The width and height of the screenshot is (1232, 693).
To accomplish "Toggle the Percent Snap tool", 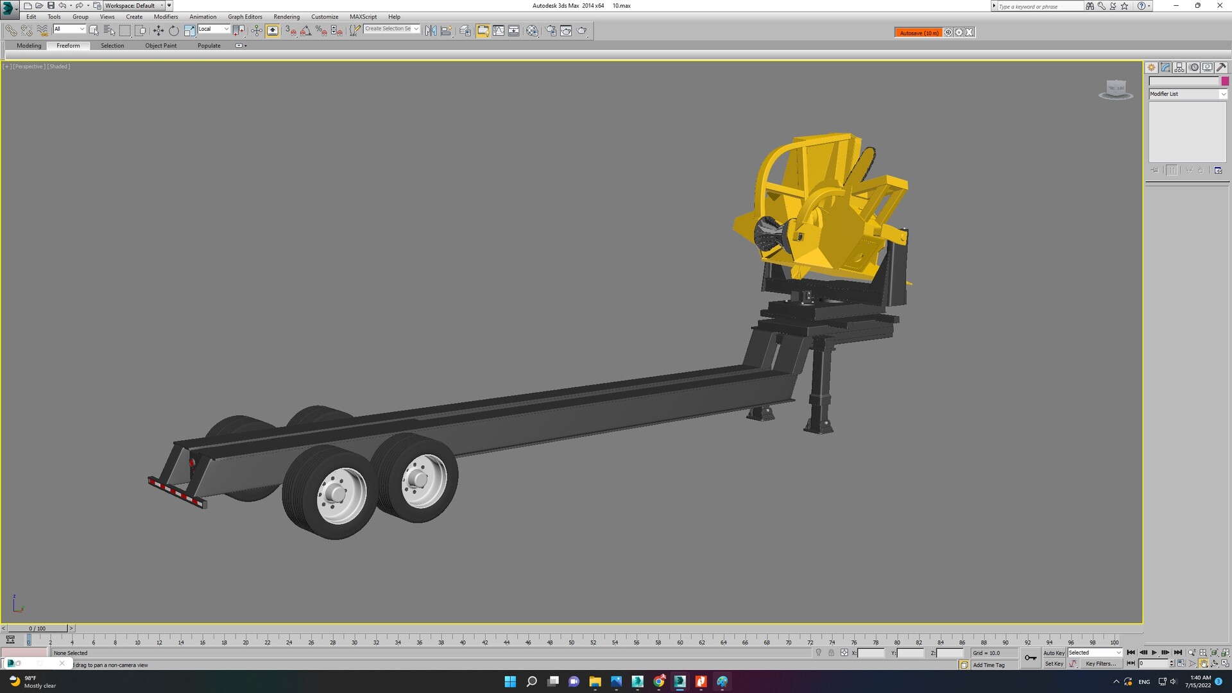I will click(321, 30).
